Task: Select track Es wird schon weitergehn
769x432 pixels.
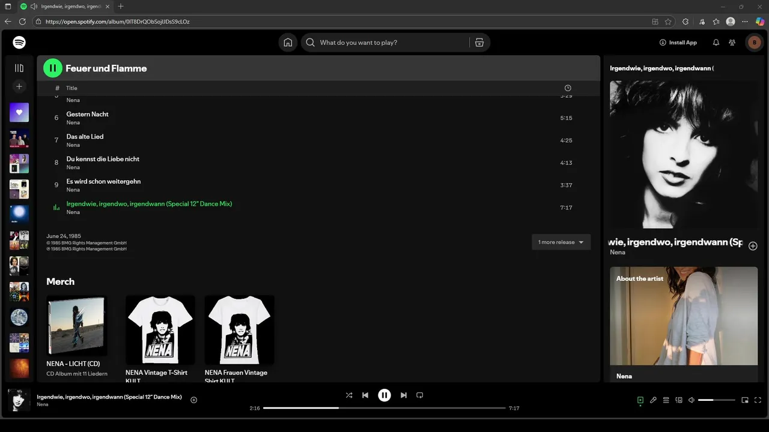Action: tap(319, 185)
